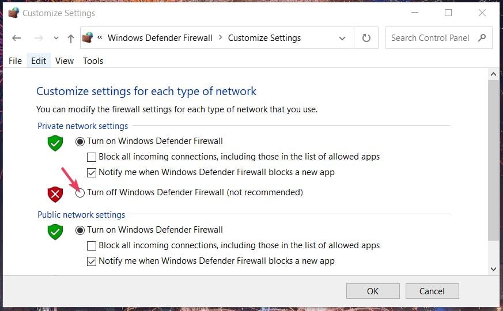Image resolution: width=503 pixels, height=311 pixels.
Task: Click the double chevron before Windows Defender Firewall
Action: (100, 37)
